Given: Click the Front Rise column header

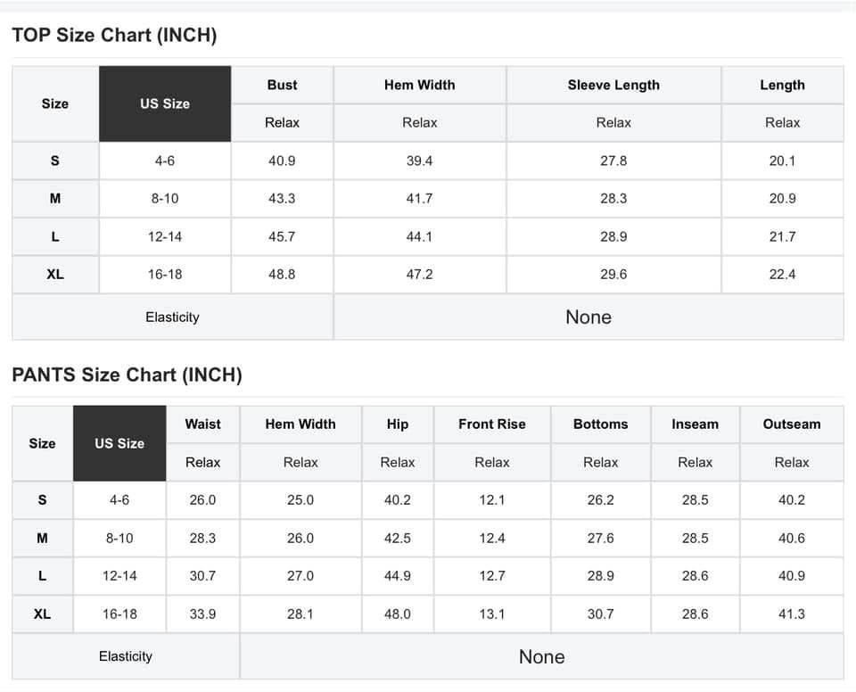Looking at the screenshot, I should click(x=492, y=424).
